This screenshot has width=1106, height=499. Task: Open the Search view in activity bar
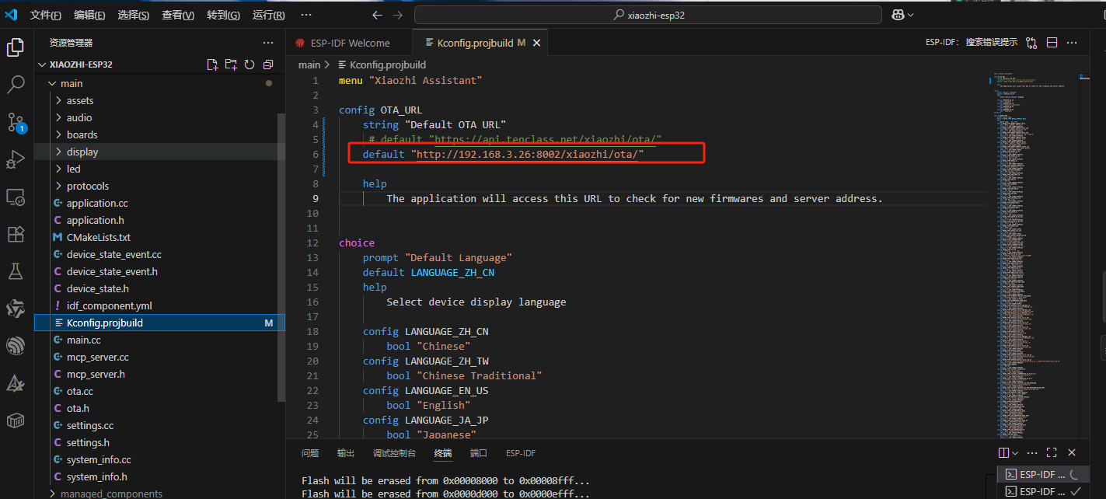(x=16, y=85)
